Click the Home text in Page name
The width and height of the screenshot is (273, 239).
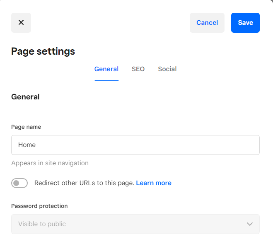click(x=27, y=145)
